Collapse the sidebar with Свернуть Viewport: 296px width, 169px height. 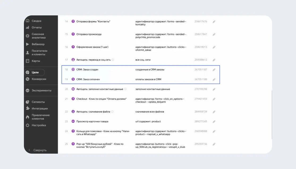coord(38,150)
